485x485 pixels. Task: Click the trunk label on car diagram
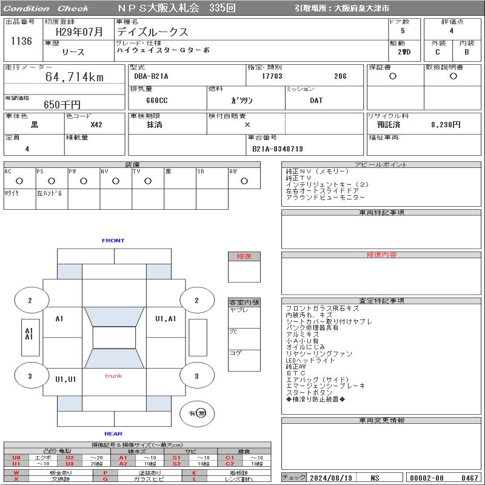113,376
